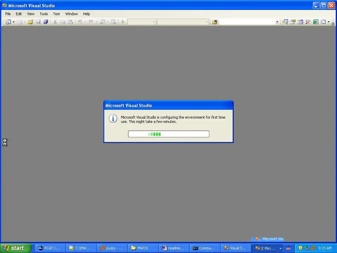The width and height of the screenshot is (337, 253).
Task: Open the Redo history dropdown arrow
Action: point(96,22)
